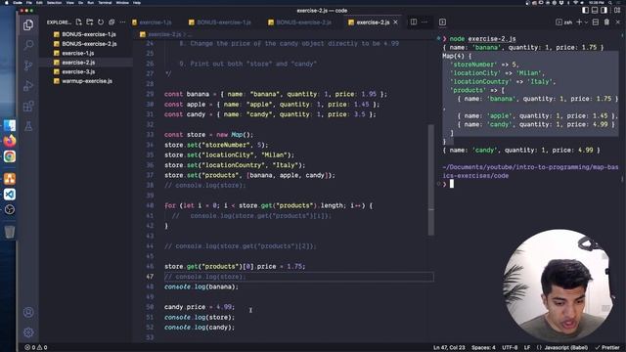Create a new file in Explorer
The width and height of the screenshot is (626, 352).
tap(78, 22)
